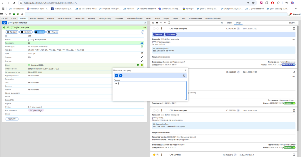Open the Калібровка tab
Screen dimensions: 301x157
coord(119,18)
